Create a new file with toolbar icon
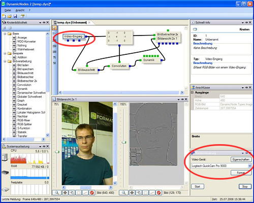The width and height of the screenshot is (254, 203). click(4, 16)
